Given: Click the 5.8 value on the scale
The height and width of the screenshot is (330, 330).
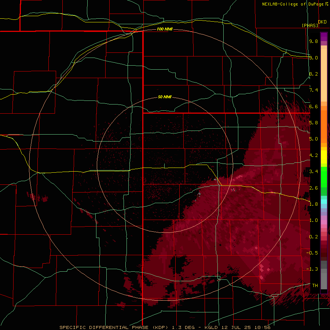Looking at the screenshot, I should (x=313, y=123).
